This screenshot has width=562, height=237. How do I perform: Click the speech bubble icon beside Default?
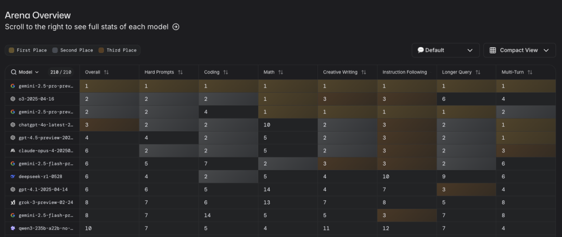click(x=421, y=50)
